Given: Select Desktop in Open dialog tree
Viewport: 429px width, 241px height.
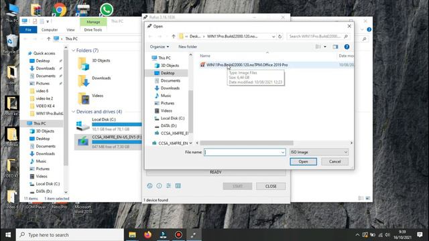Looking at the screenshot, I should point(168,73).
